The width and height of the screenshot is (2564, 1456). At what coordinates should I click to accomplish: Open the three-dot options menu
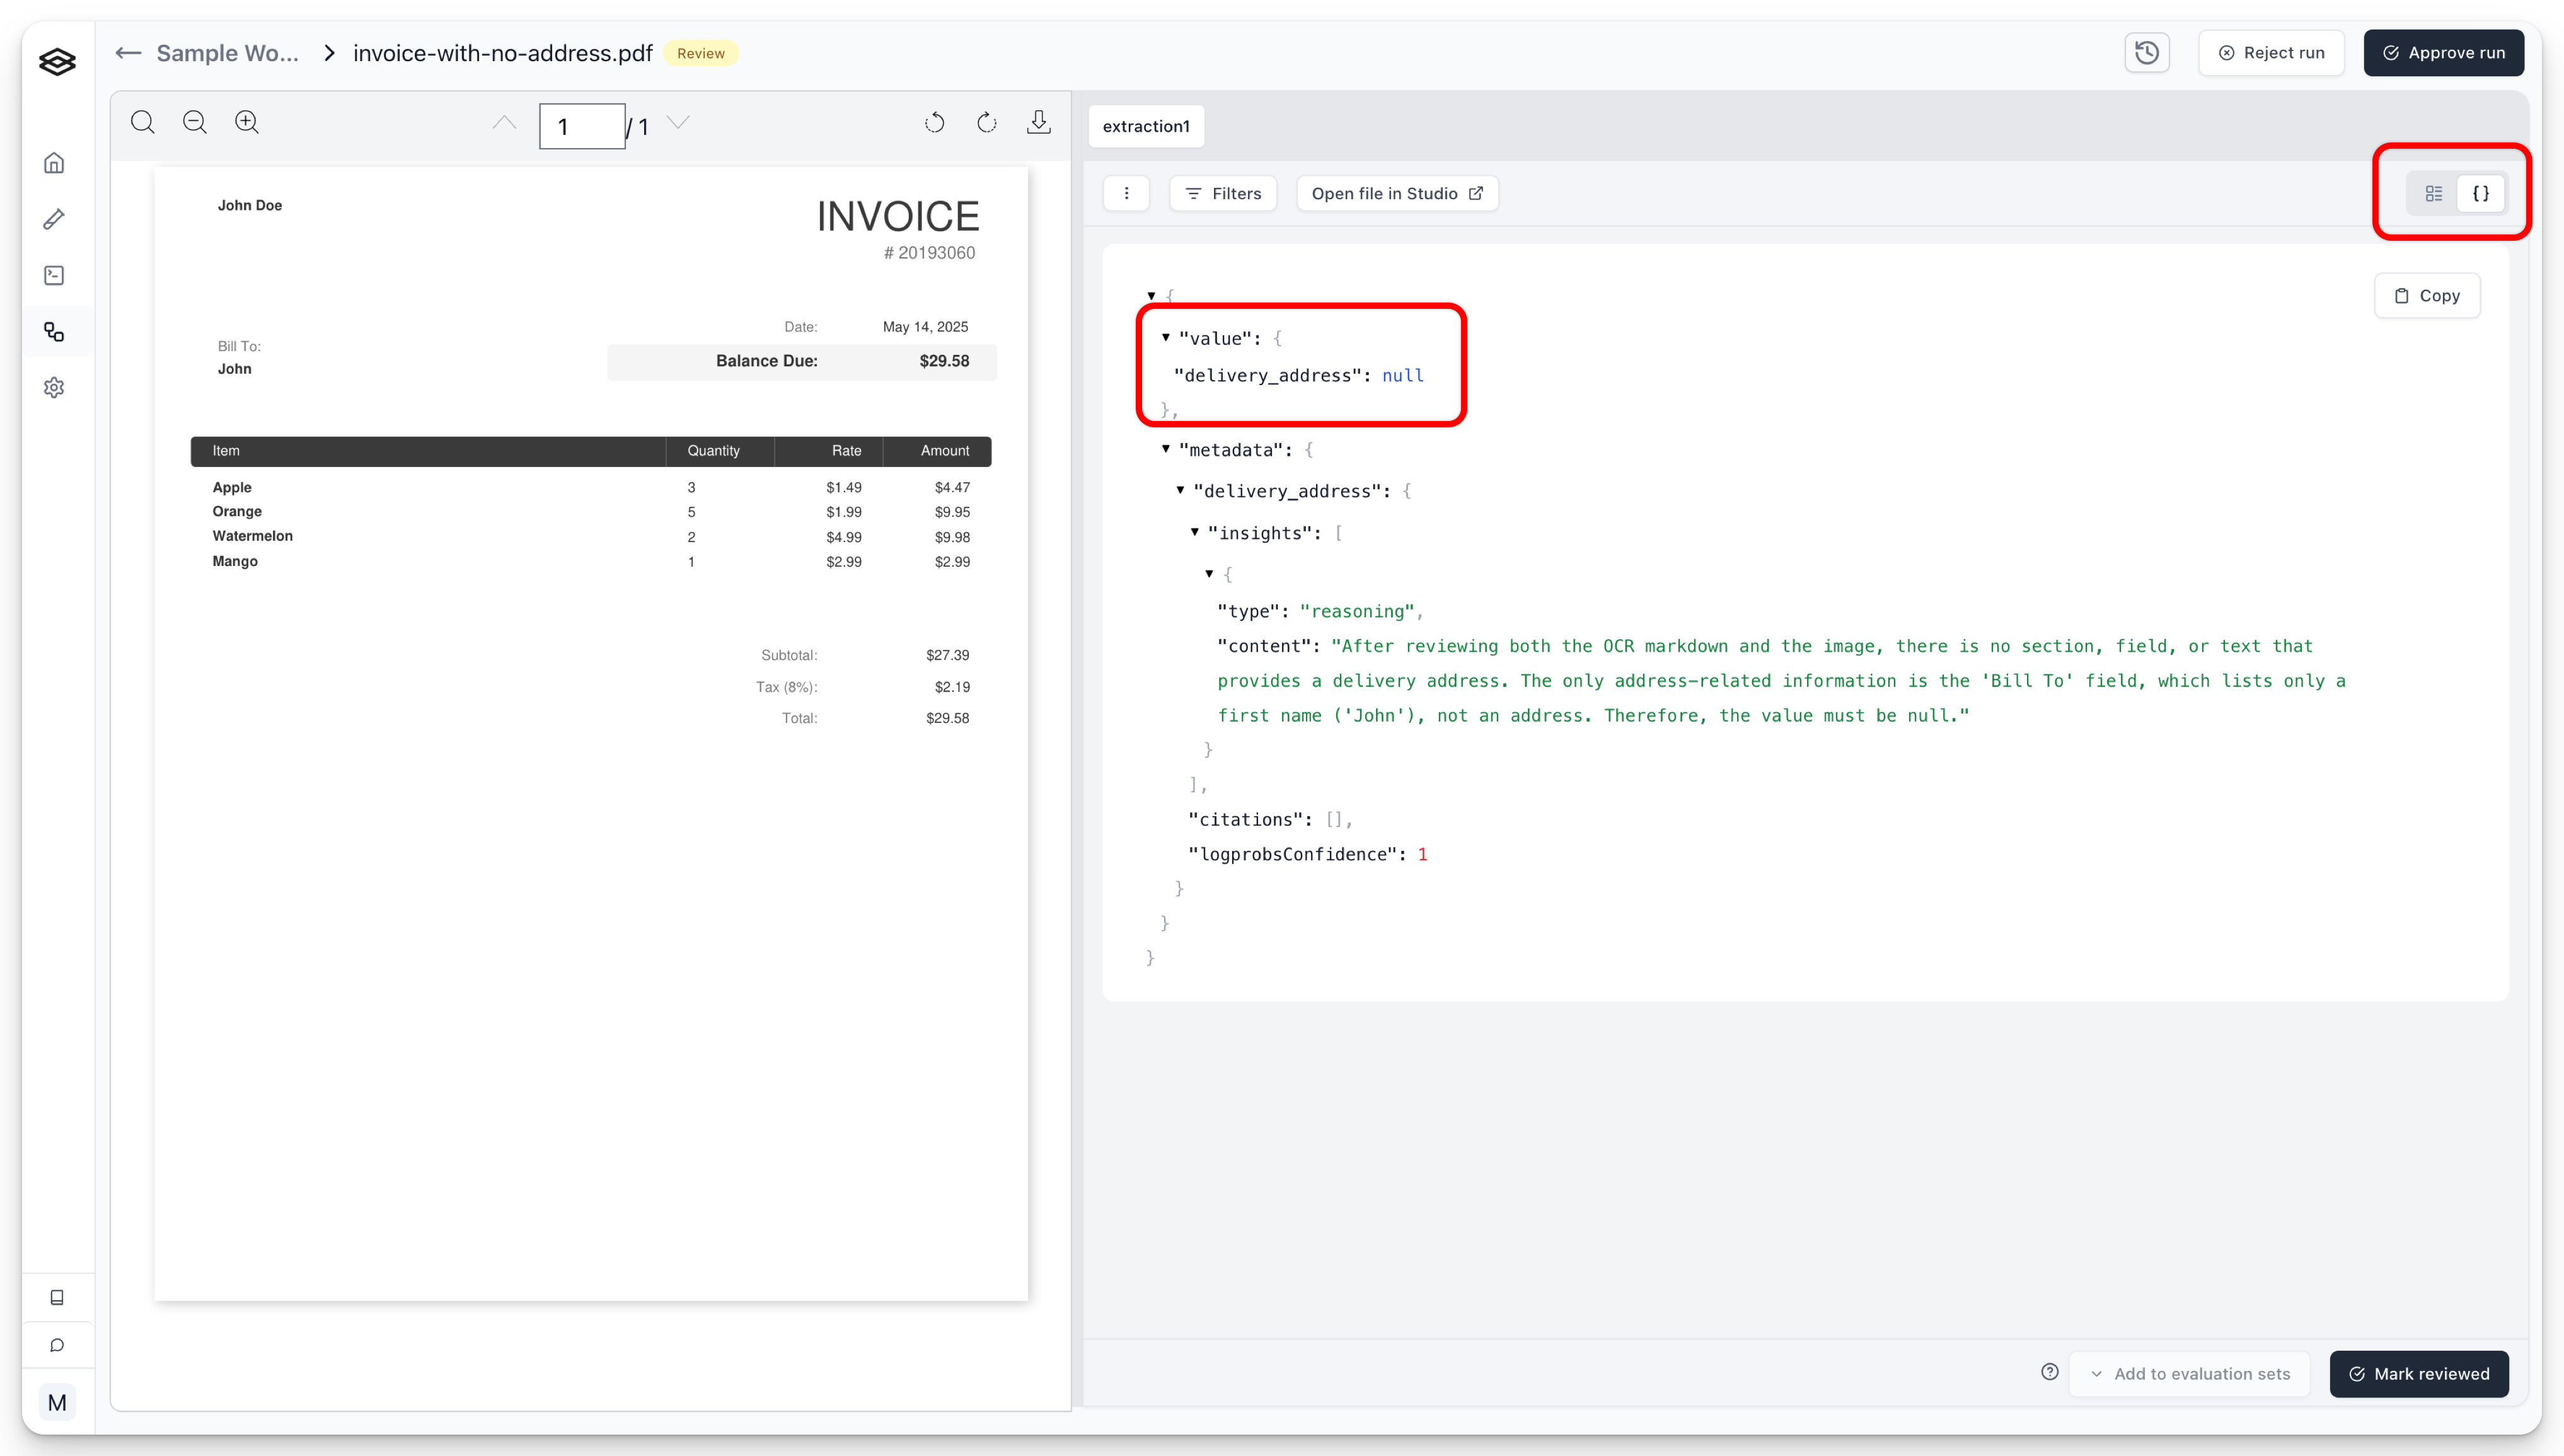(x=1126, y=194)
